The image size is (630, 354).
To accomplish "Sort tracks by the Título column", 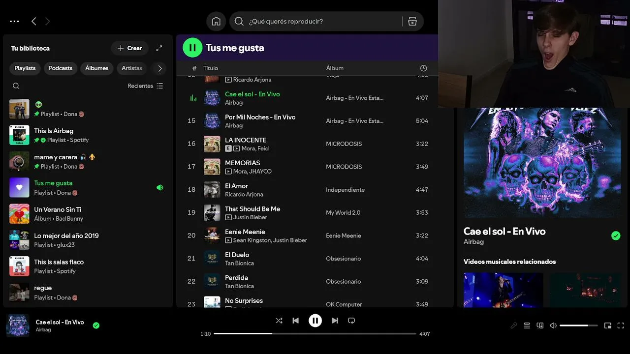I will pos(211,68).
